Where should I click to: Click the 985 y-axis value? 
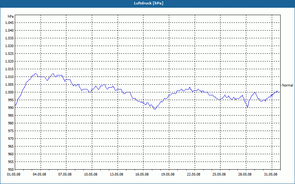click(x=11, y=116)
